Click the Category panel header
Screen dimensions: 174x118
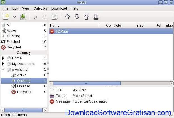click(x=24, y=52)
